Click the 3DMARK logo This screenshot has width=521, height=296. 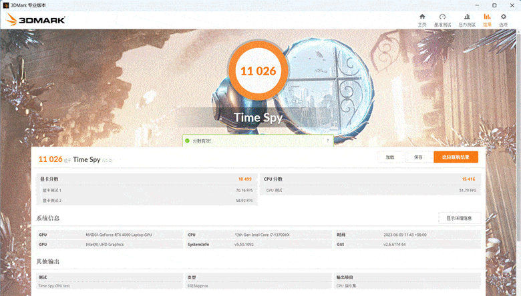(x=35, y=20)
